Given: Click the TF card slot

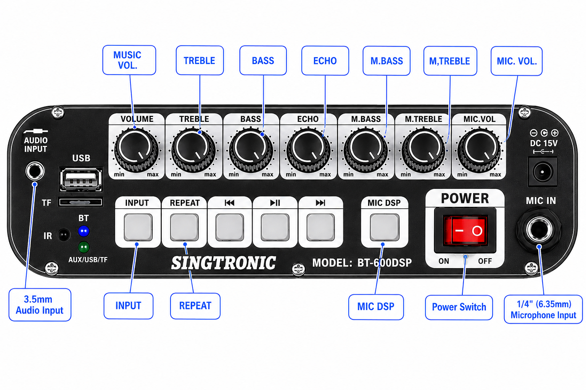Looking at the screenshot, I should tap(80, 202).
